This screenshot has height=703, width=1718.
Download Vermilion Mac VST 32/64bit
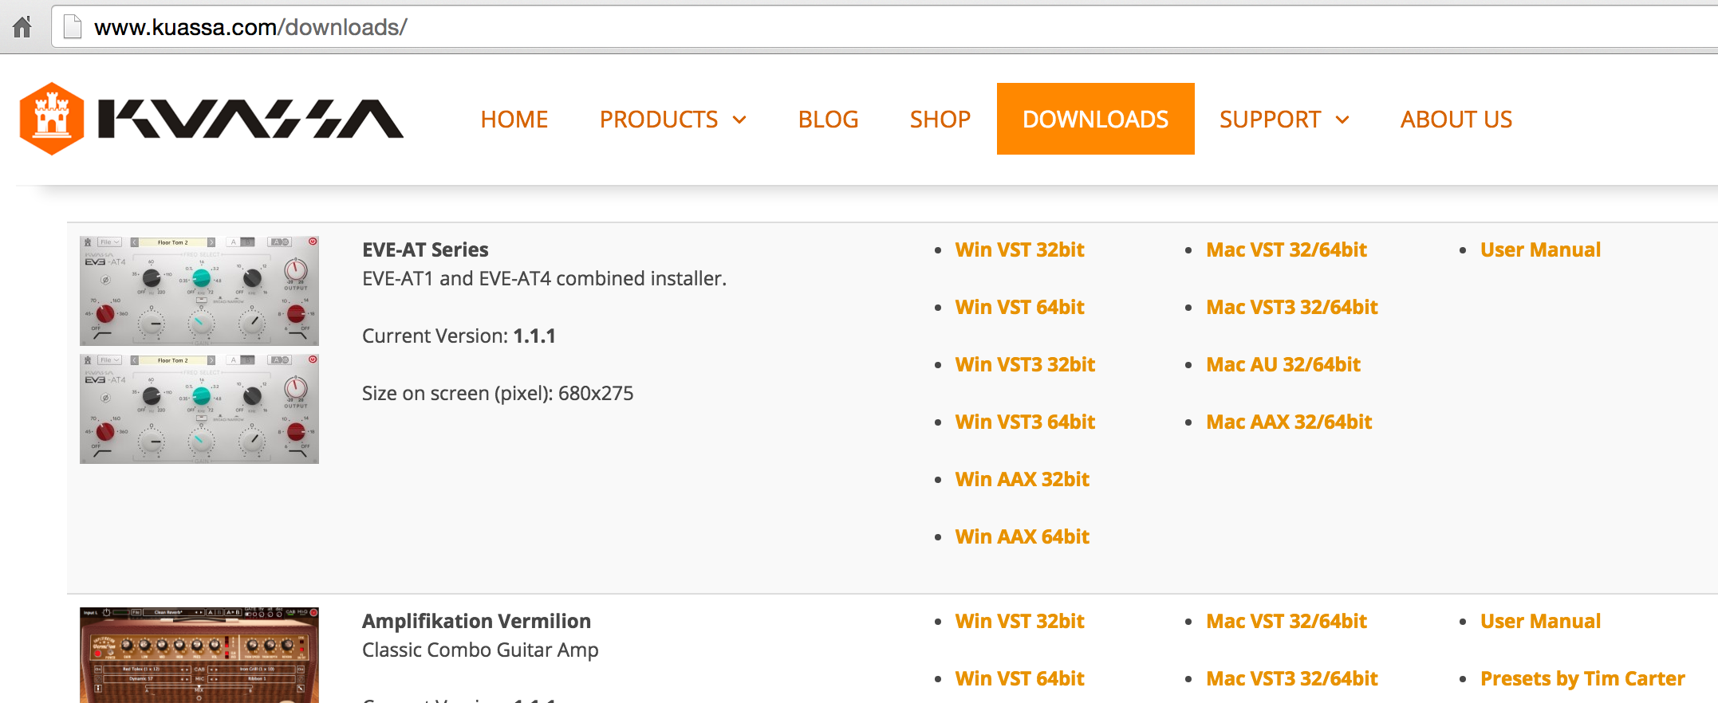(1287, 621)
